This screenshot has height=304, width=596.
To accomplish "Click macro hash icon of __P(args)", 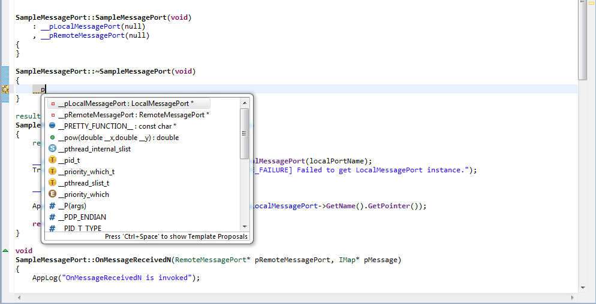I will [x=52, y=206].
